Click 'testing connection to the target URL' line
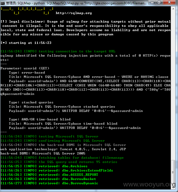This screenshot has width=178, height=192. [x=58, y=51]
